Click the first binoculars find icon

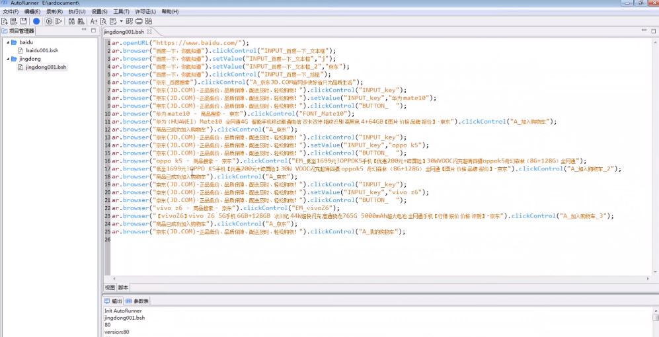71,21
